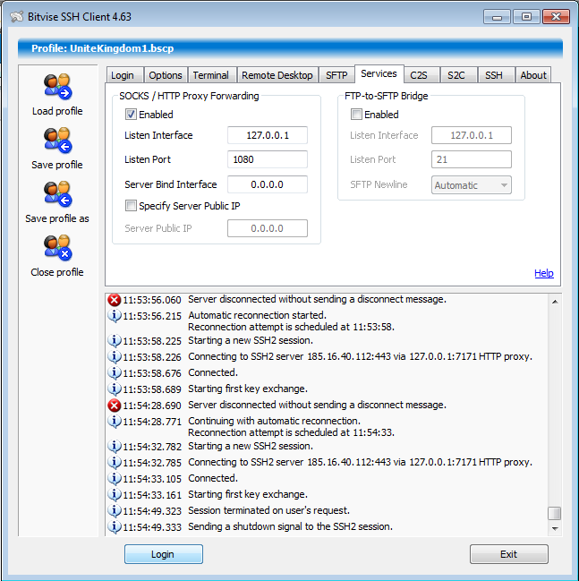This screenshot has width=579, height=581.
Task: Click the proxy Listen Interface field 127.0.0.1
Action: point(268,135)
